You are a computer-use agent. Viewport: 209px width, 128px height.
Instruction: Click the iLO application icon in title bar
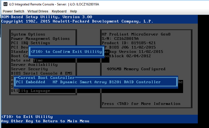5,4
